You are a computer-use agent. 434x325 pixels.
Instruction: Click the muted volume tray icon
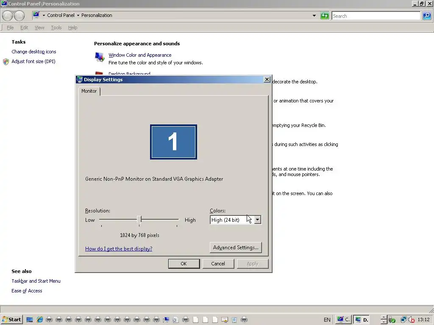[412, 320]
